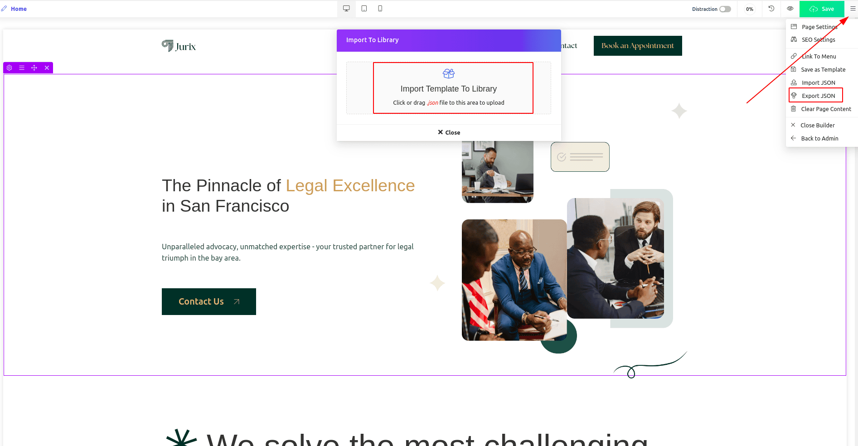Toggle the Distraction switch
Screen dimensions: 858x446
725,9
